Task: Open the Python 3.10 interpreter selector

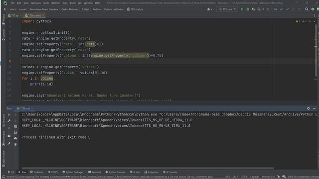Action: point(268,177)
